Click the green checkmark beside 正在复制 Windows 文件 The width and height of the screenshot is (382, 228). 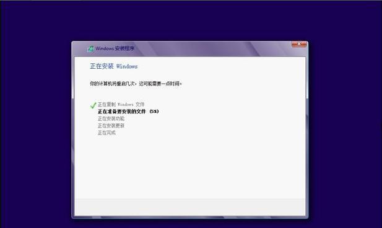pyautogui.click(x=93, y=105)
